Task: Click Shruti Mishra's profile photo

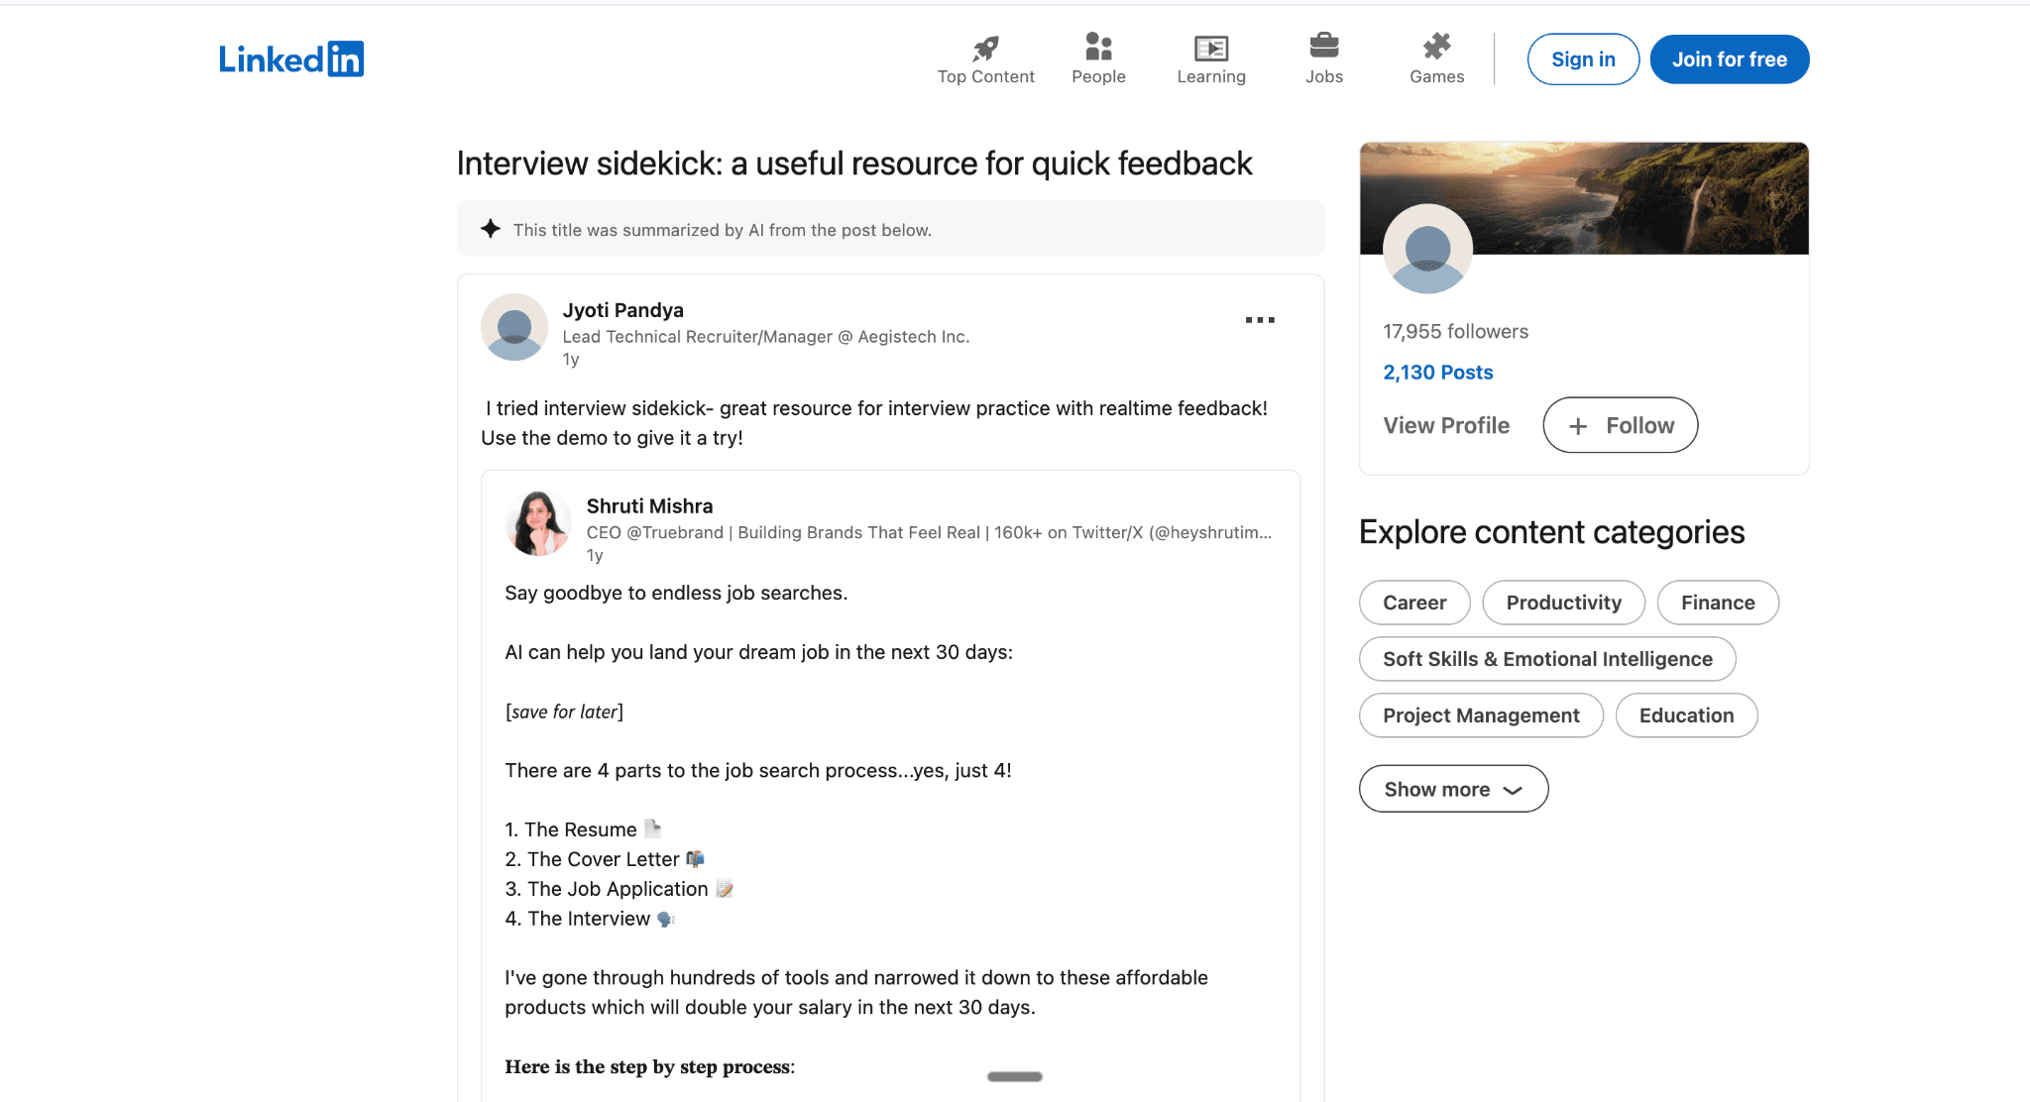Action: coord(538,523)
